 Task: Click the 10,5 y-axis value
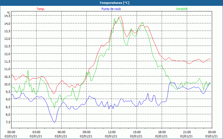(7, 77)
